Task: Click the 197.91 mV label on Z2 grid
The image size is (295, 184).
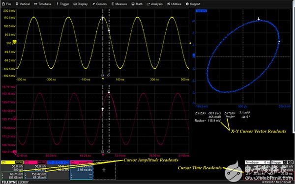Action: click(9, 87)
